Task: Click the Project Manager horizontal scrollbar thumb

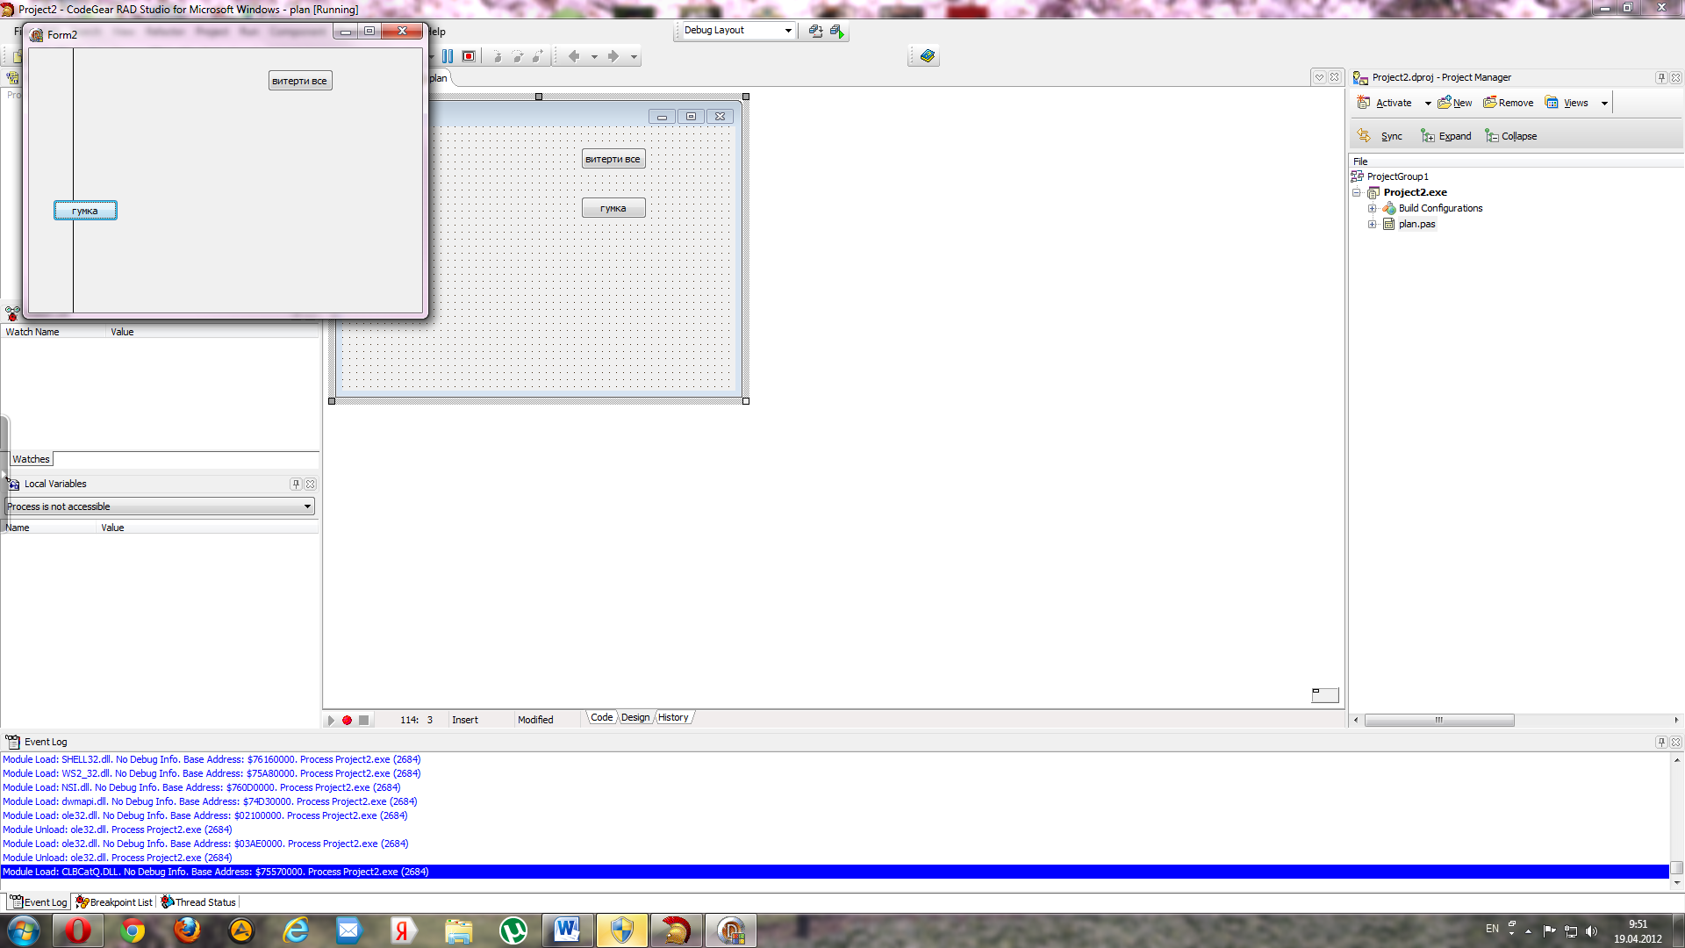Action: [1439, 720]
